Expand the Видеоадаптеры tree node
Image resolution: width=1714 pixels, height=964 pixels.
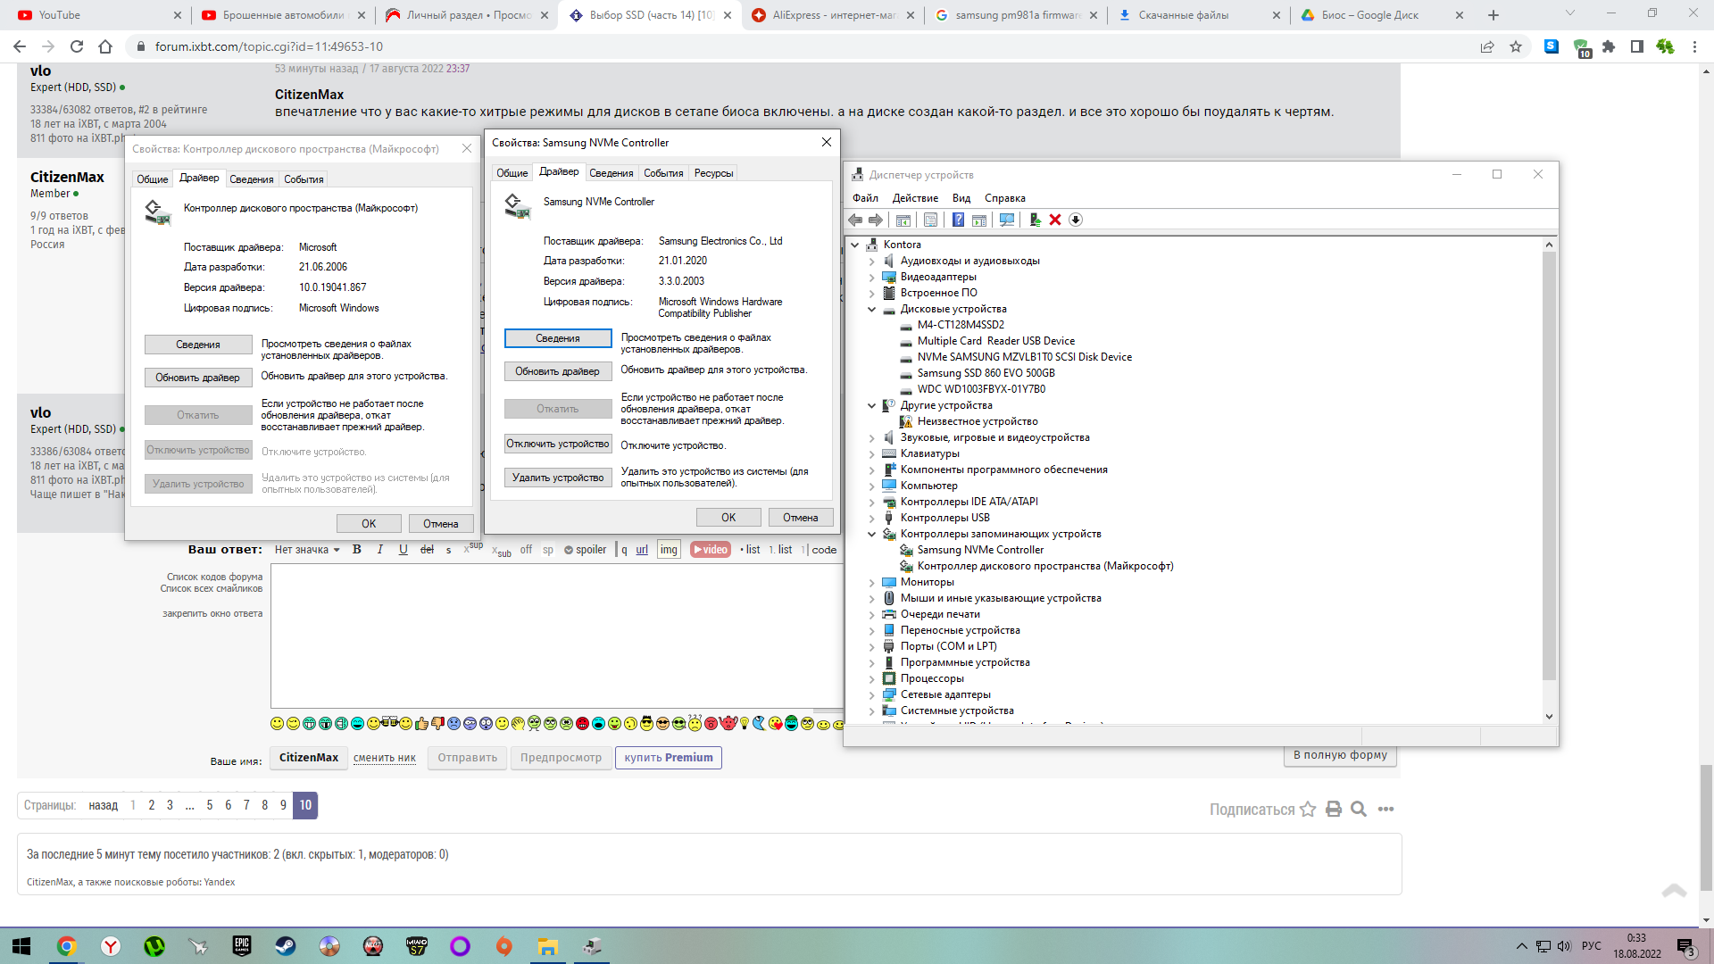pyautogui.click(x=872, y=278)
